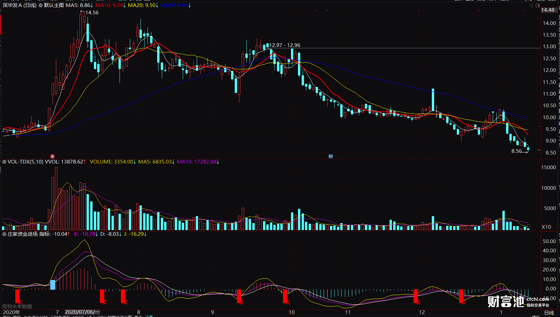Click the light-blue bar in the 庄家资金 indicator
Viewport: 560px width, 317px height.
tap(53, 285)
